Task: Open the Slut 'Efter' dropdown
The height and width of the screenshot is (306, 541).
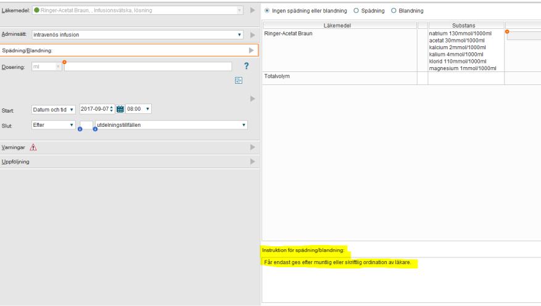Action: 53,125
